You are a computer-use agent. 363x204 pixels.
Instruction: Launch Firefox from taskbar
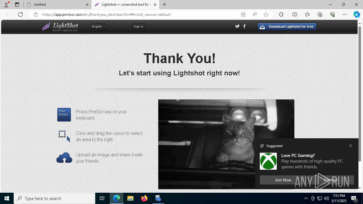[144, 198]
